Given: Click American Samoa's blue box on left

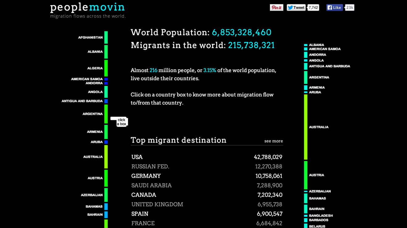Looking at the screenshot, I should click(106, 79).
